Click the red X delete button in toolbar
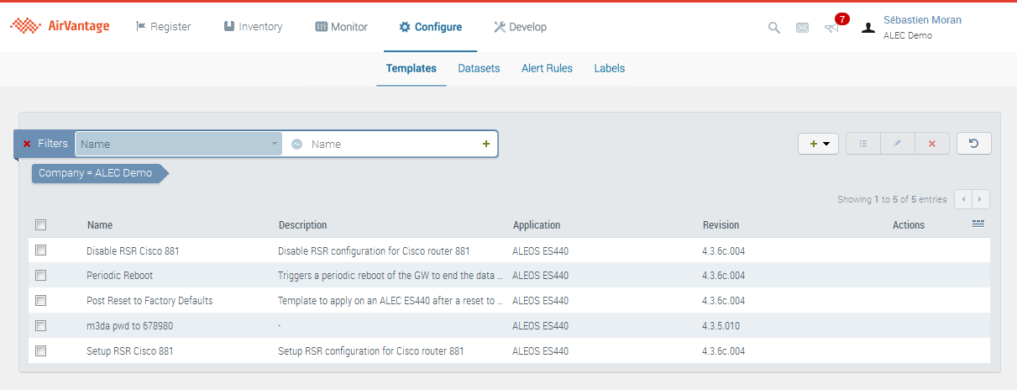 pyautogui.click(x=931, y=144)
